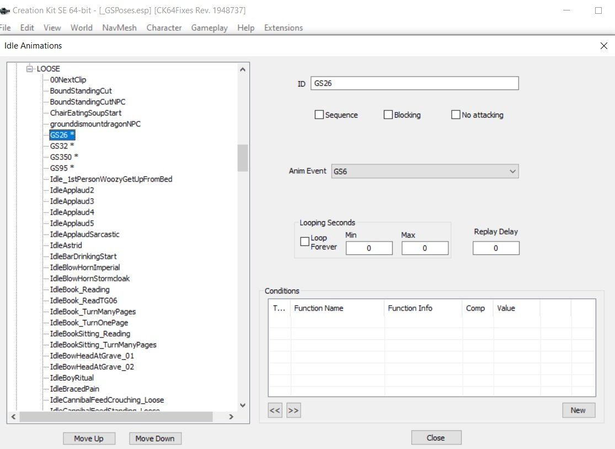The height and width of the screenshot is (449, 615).
Task: Click the >> condition move button
Action: coord(293,410)
